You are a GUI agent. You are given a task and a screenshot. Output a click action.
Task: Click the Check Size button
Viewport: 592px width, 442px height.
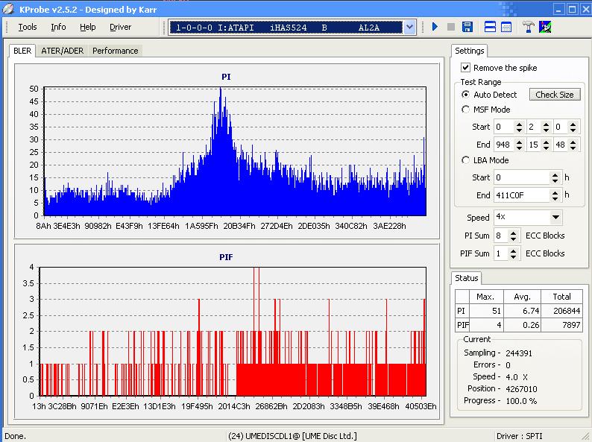point(554,95)
